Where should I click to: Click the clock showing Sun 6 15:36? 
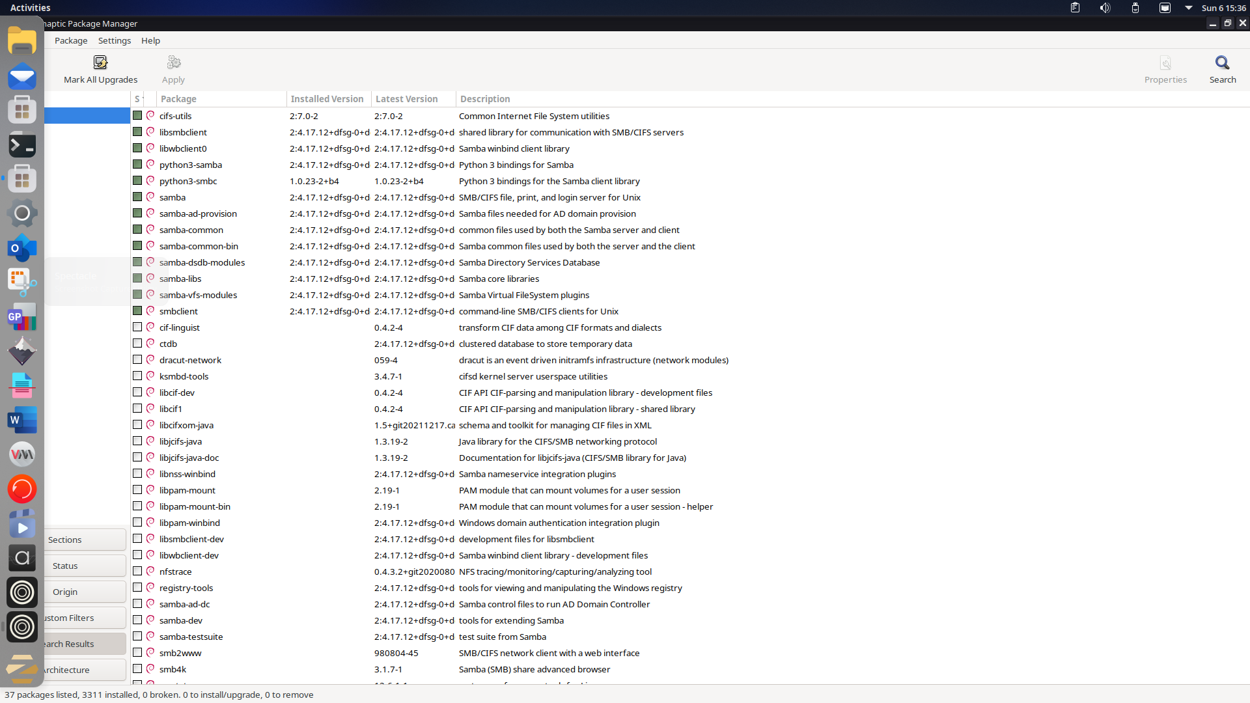click(x=1223, y=8)
